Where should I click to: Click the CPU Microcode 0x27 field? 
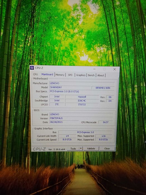106,122
